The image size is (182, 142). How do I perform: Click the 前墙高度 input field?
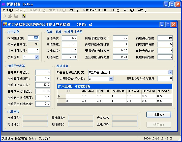click(69, 38)
